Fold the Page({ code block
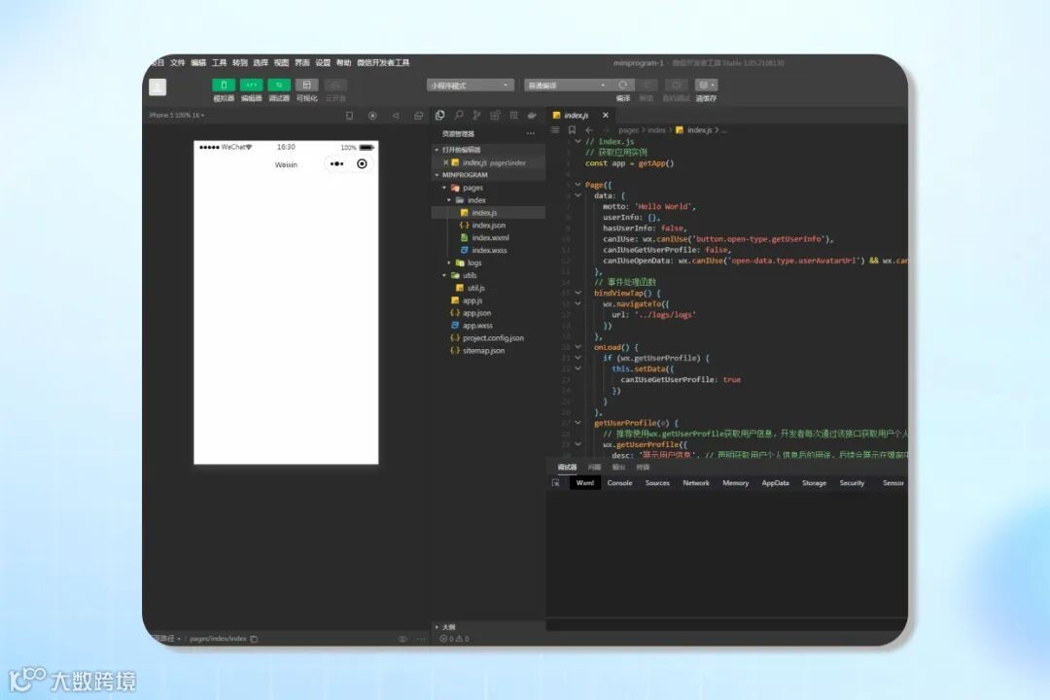Screen dimensions: 1050x700 (577, 184)
